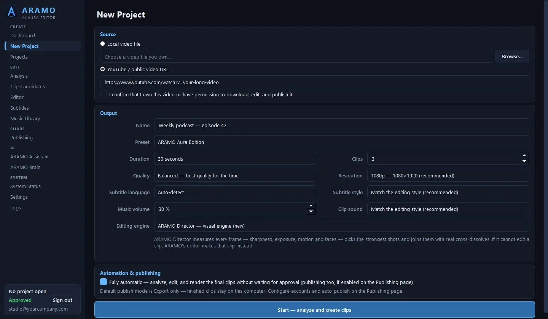Open the Clip sound dropdown
The width and height of the screenshot is (548, 319).
coord(448,209)
